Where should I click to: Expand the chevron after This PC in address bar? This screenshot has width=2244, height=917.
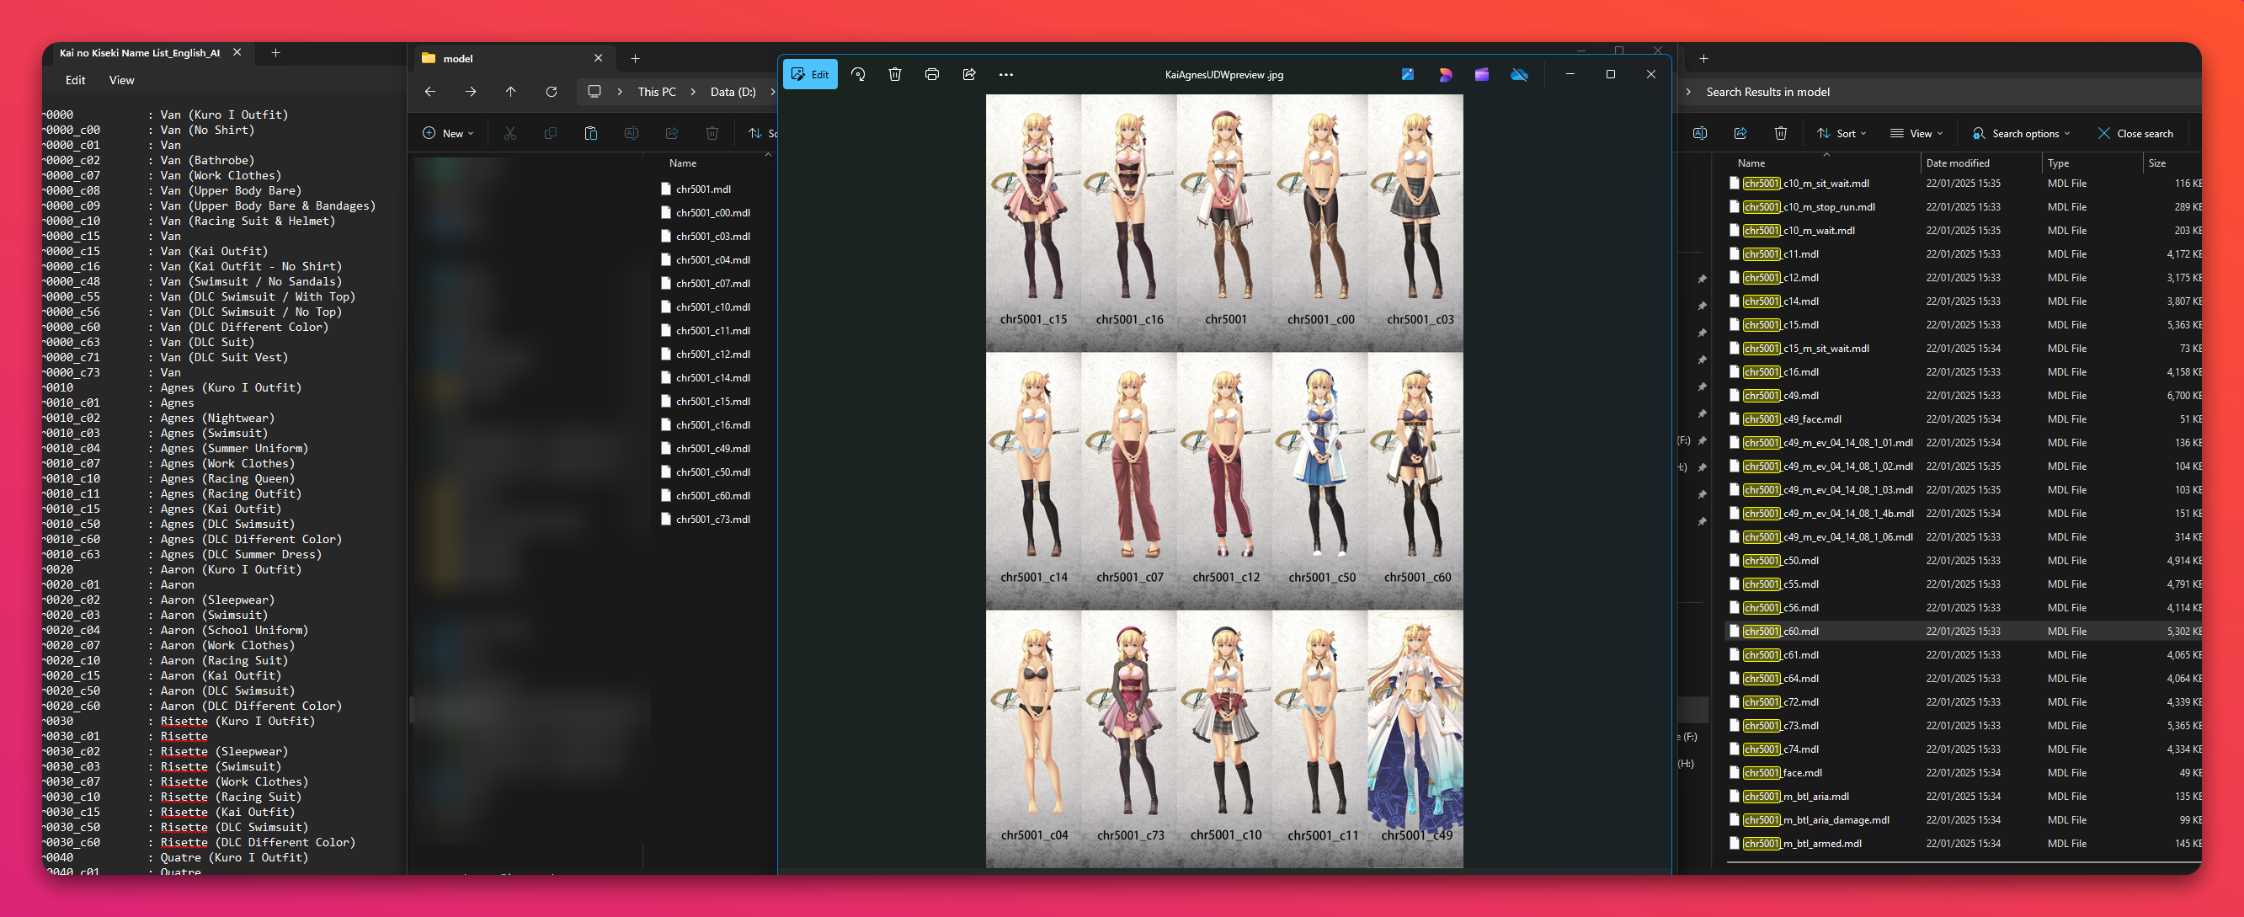point(692,92)
